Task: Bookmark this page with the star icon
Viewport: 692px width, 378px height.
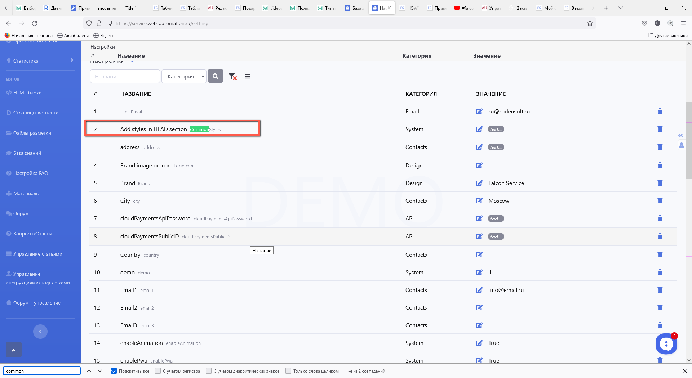Action: (590, 23)
